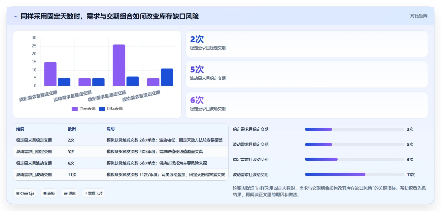Click the title 同样采用固定天数时 heading
Screen dimensions: 441x211
110,16
